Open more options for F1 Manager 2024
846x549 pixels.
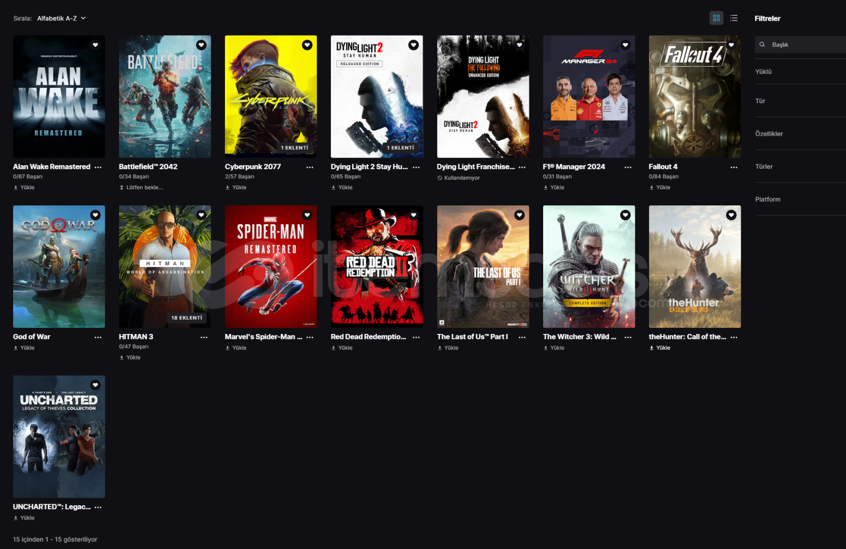[628, 167]
